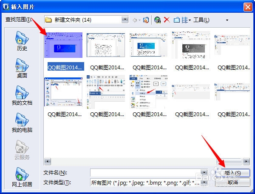Click the Cancel (取消) button
Viewport: 255px width, 194px height.
(x=232, y=182)
